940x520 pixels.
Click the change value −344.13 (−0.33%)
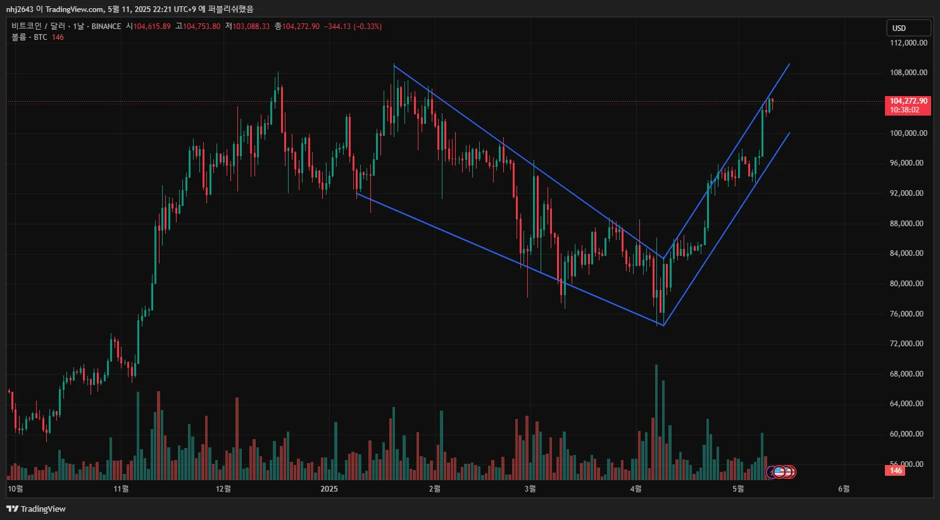353,27
